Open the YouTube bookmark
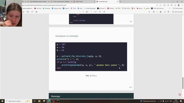 tap(38, 8)
